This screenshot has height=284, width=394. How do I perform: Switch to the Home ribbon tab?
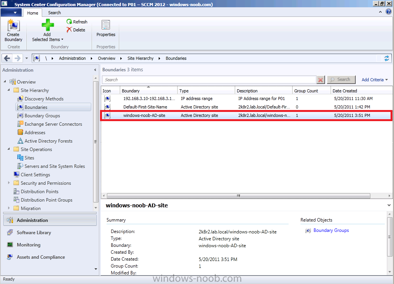33,13
